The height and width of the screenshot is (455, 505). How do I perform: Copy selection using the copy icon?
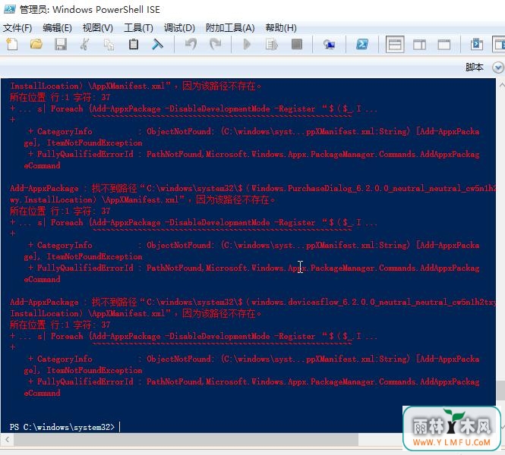(x=109, y=44)
